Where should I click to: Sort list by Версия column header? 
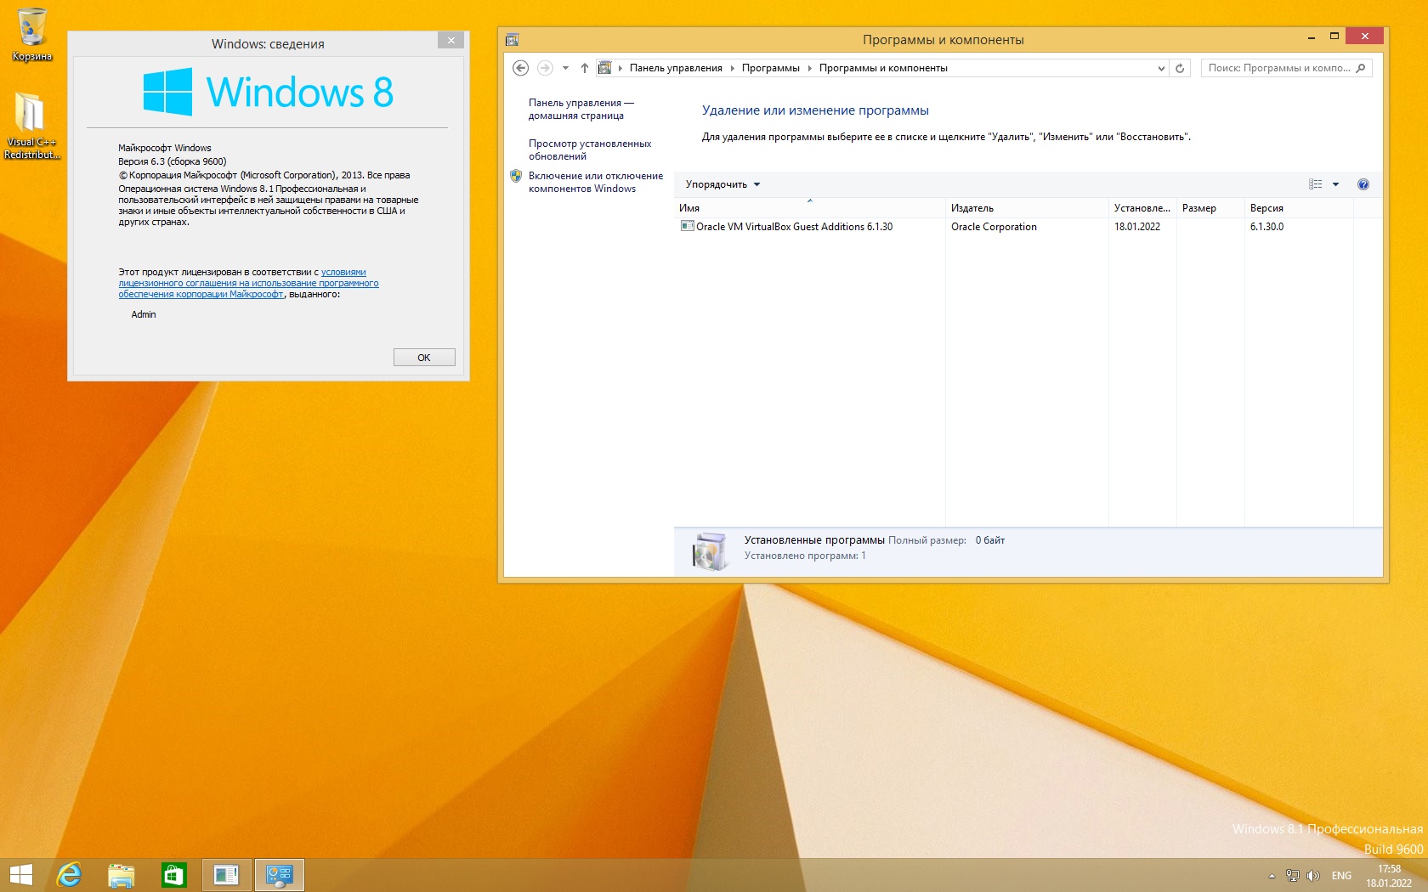coord(1266,208)
